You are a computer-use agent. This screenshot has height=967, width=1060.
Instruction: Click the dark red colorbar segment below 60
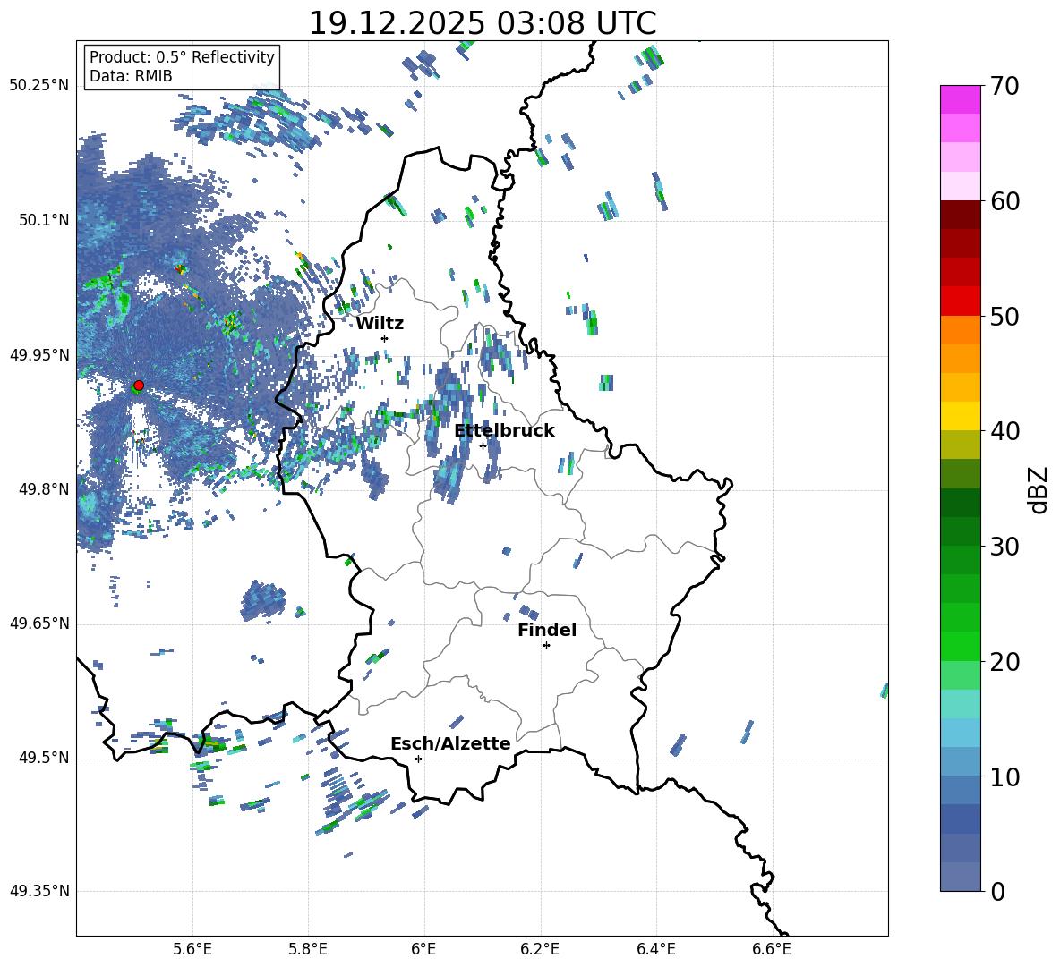click(961, 215)
